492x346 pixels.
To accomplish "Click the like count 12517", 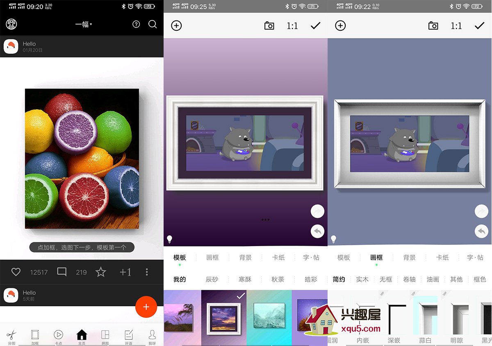I will tap(39, 272).
